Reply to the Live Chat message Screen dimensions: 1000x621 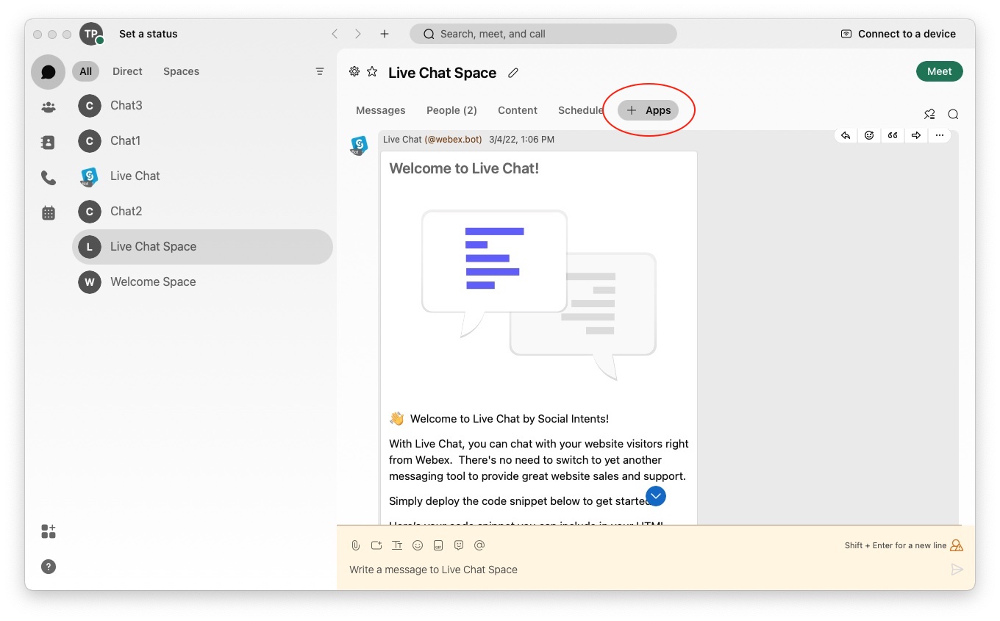[x=846, y=135]
